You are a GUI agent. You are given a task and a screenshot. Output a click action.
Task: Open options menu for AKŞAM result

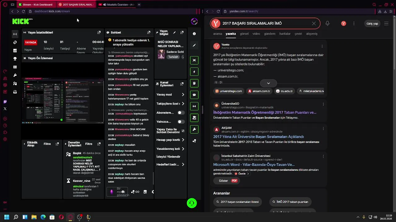[323, 128]
